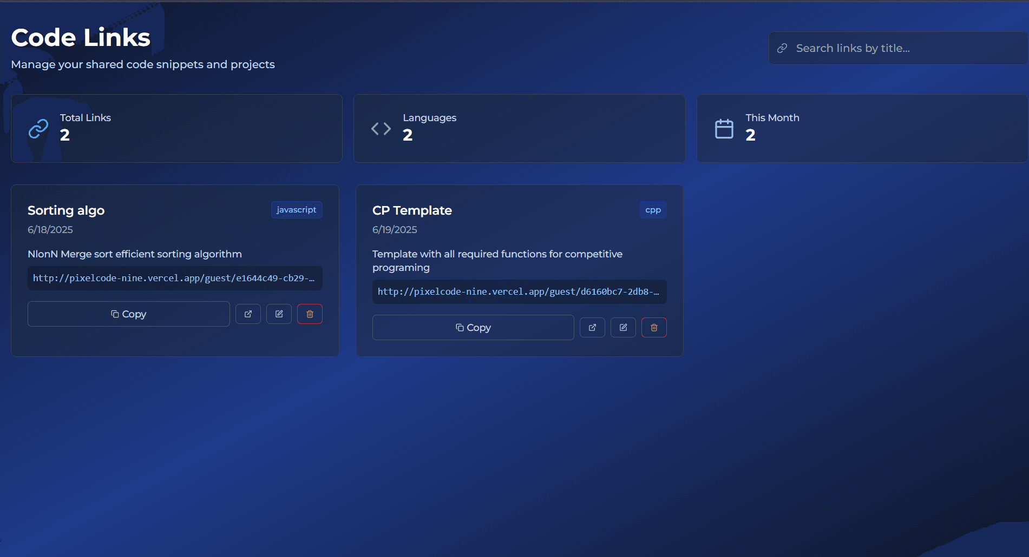Open CP Template link externally
The image size is (1029, 557).
click(x=592, y=328)
